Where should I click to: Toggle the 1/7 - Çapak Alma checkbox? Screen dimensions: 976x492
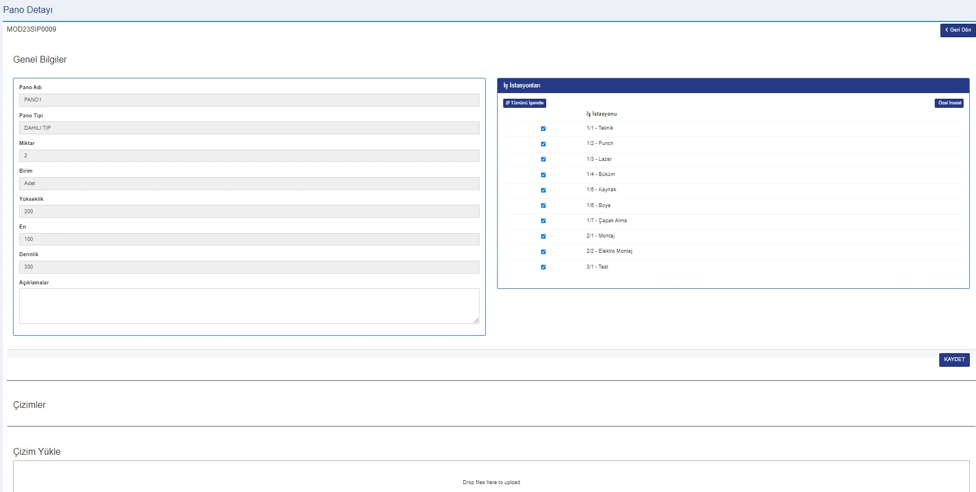pyautogui.click(x=543, y=221)
